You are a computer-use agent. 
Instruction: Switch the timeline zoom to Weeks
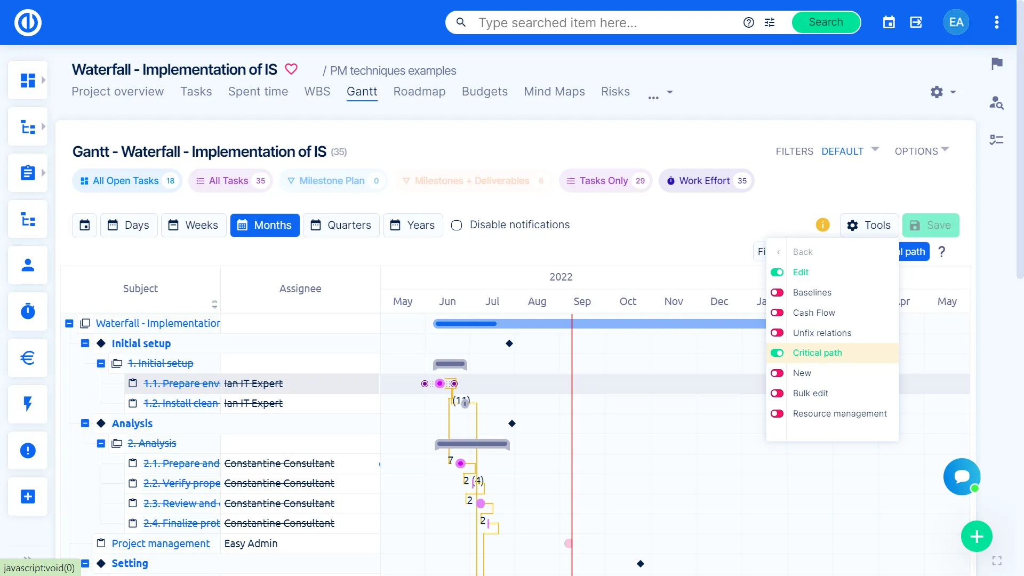coord(194,225)
